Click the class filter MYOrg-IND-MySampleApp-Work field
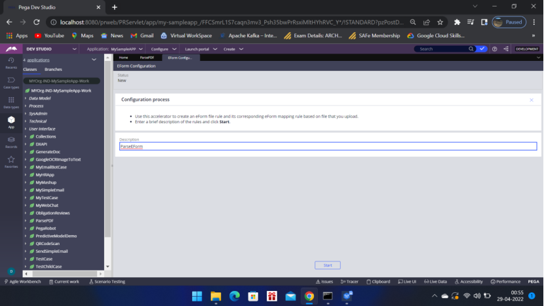544x306 pixels. click(62, 81)
